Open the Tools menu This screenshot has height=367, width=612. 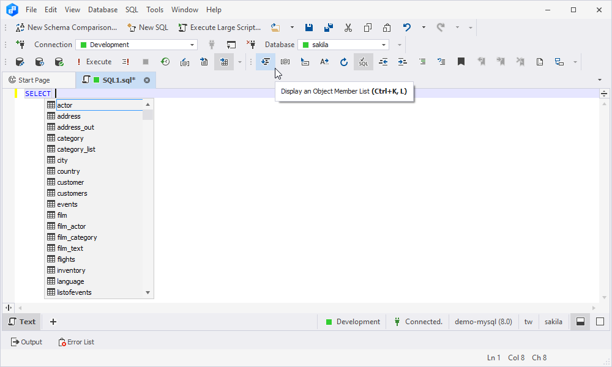[155, 10]
